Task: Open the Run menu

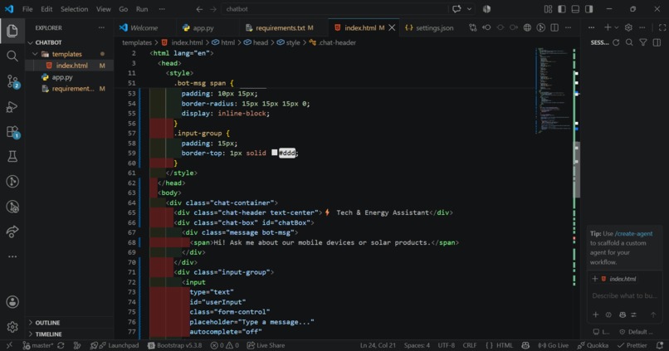Action: [142, 9]
